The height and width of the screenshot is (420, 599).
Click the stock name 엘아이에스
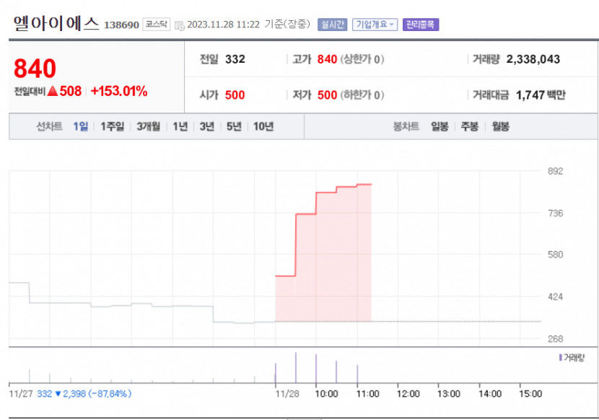(56, 23)
